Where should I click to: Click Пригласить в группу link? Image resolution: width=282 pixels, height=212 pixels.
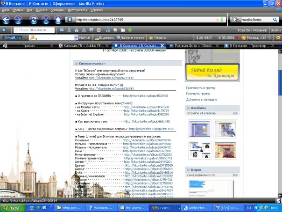pyautogui.click(x=201, y=88)
